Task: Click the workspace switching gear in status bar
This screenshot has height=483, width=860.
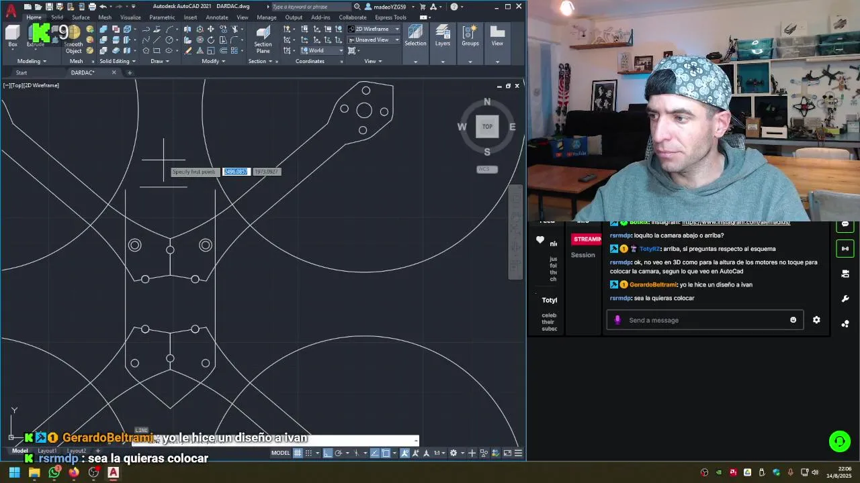Action: point(454,453)
